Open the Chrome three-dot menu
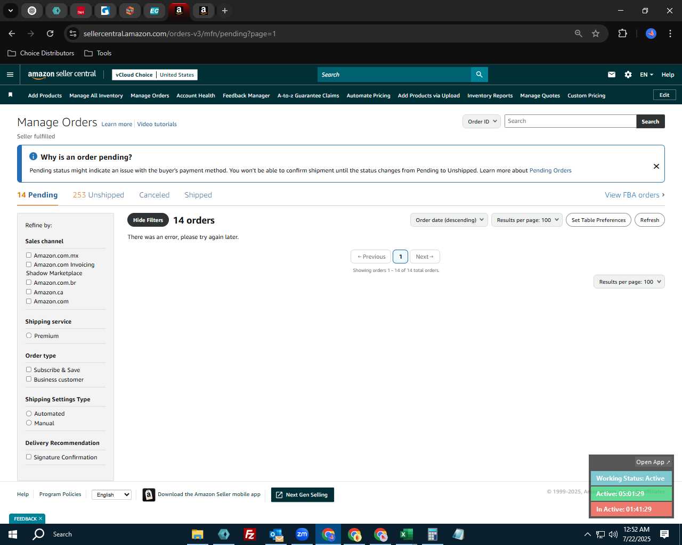This screenshot has height=545, width=682. [x=670, y=34]
